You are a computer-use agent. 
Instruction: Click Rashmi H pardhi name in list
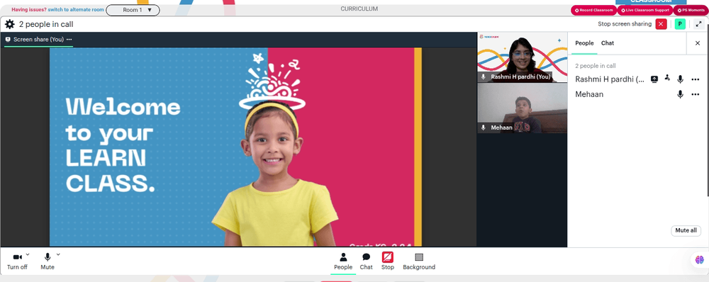pos(610,79)
